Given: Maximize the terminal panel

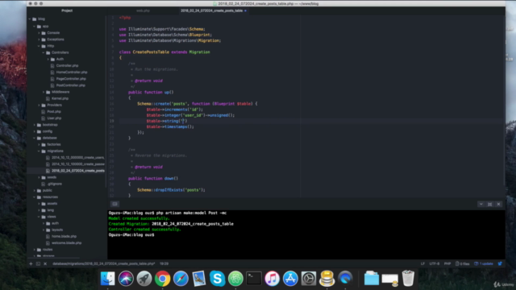Looking at the screenshot, I should [x=490, y=204].
